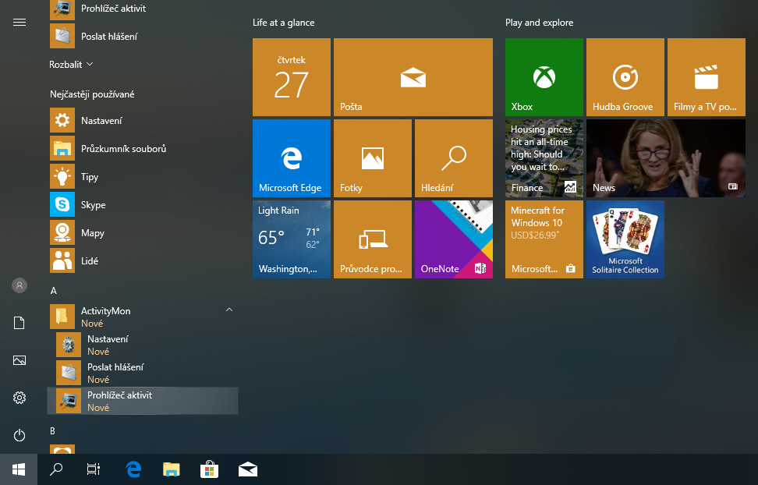Open Pictures icon in left rail

(19, 360)
